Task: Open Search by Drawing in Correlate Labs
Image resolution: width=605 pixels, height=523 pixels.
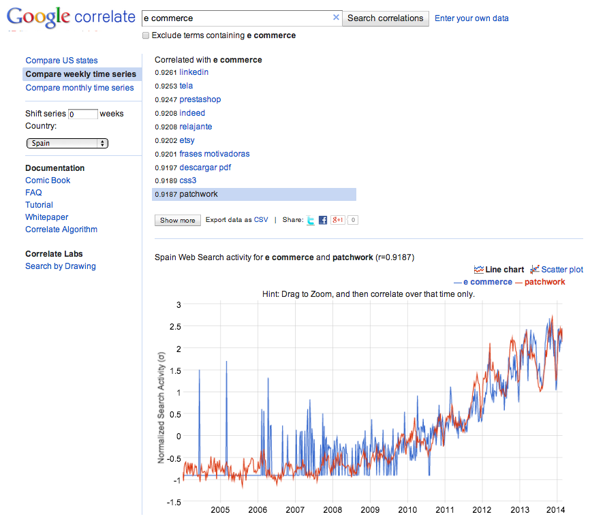Action: pos(60,266)
